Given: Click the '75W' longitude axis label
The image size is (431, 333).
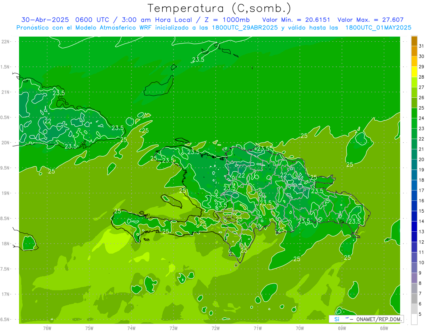Looking at the screenshot, I should pos(89,328).
